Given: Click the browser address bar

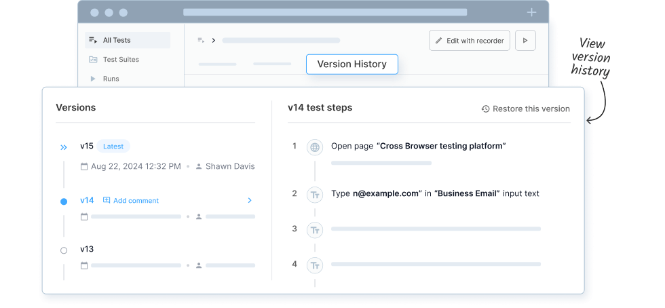Looking at the screenshot, I should pyautogui.click(x=325, y=12).
